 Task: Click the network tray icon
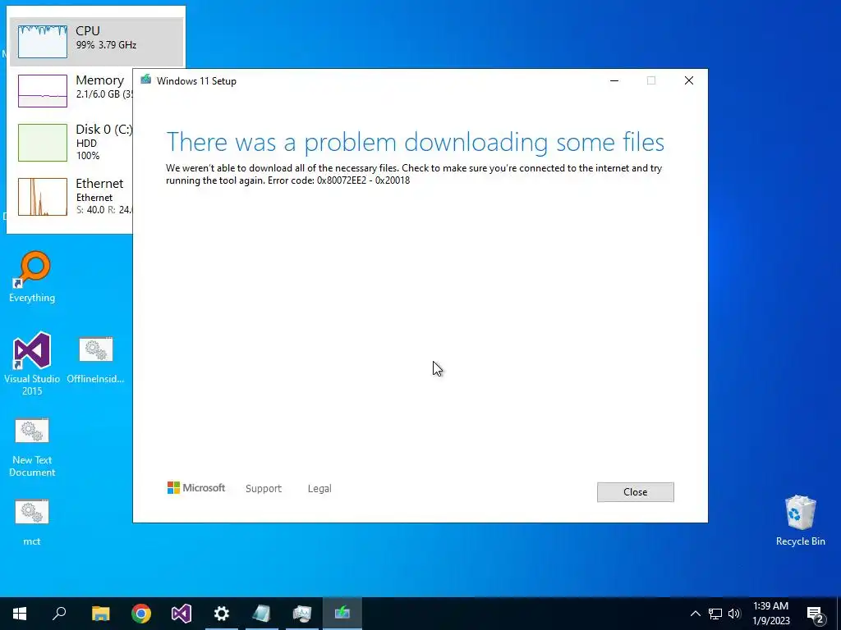click(x=715, y=614)
